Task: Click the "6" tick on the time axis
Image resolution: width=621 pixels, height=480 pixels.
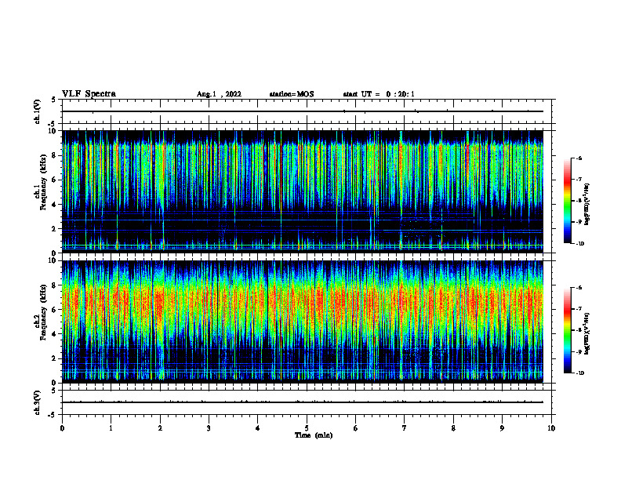Action: [356, 428]
